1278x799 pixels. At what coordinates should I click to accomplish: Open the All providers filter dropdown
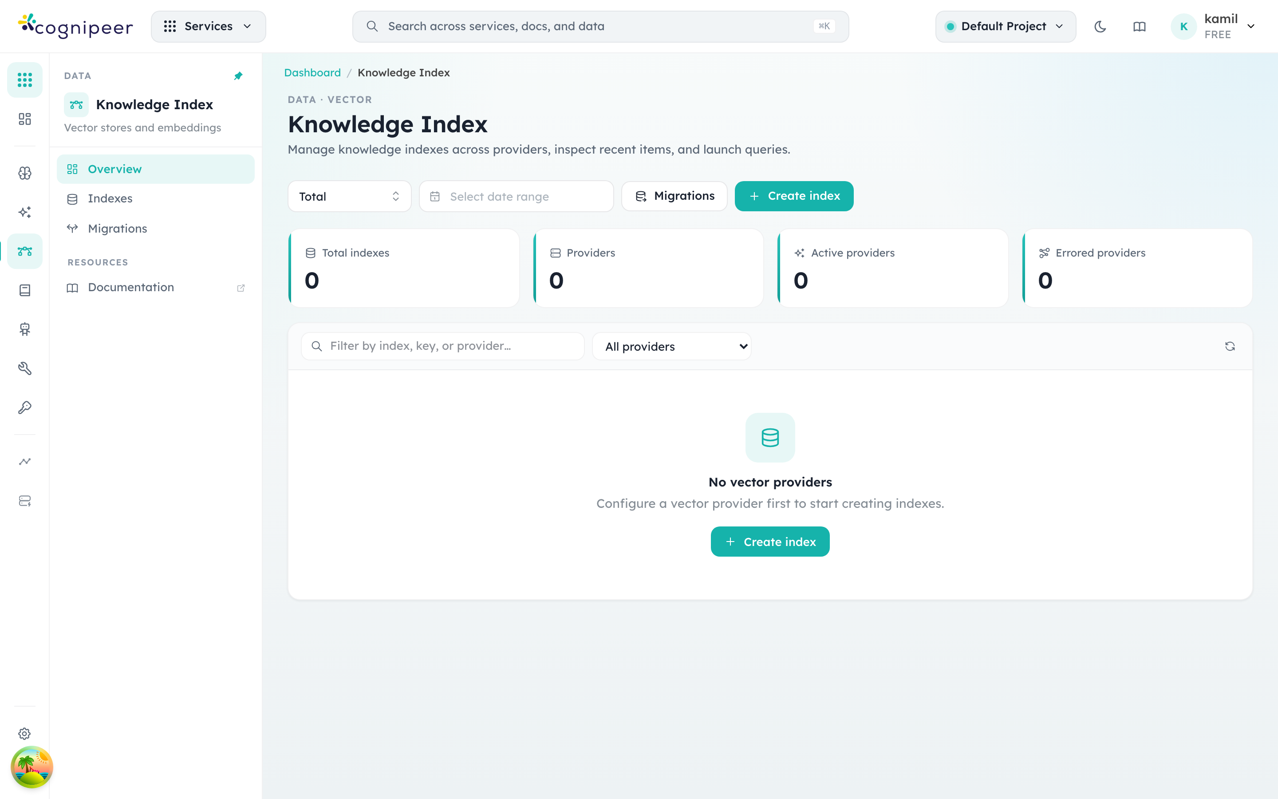pos(672,346)
